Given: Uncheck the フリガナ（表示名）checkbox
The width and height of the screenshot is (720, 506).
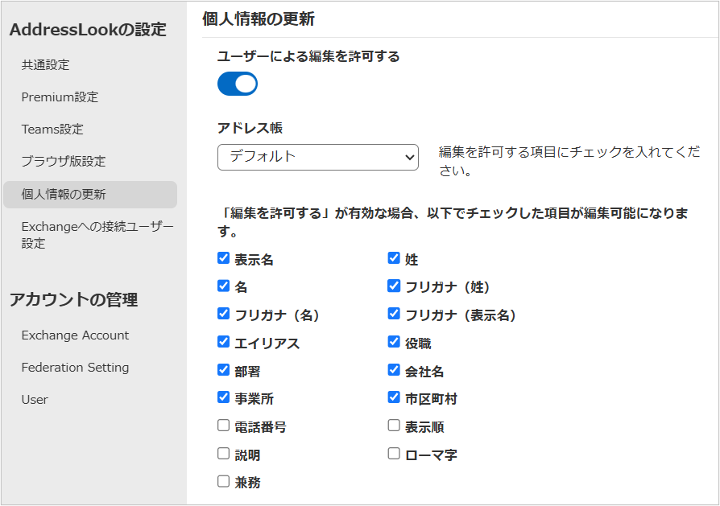Looking at the screenshot, I should click(394, 314).
